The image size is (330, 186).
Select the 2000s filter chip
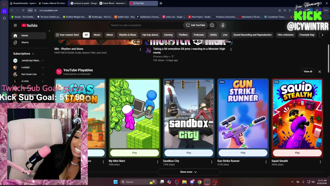[x=213, y=35]
